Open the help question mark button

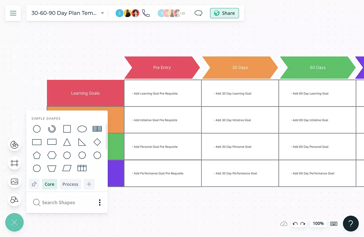click(x=351, y=224)
